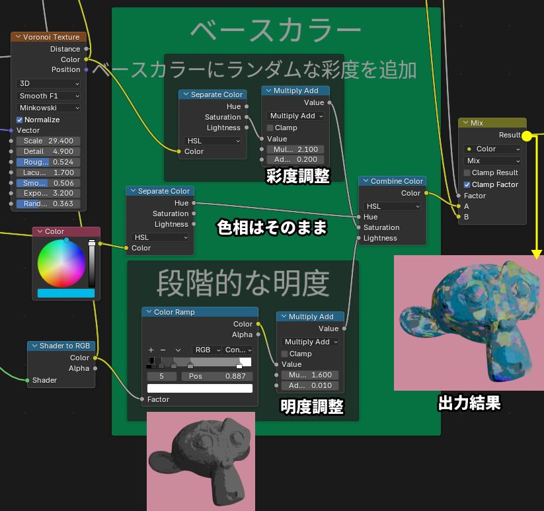Viewport: 544px width, 511px height.
Task: Click the grayscale monkey render preview
Action: (x=200, y=461)
